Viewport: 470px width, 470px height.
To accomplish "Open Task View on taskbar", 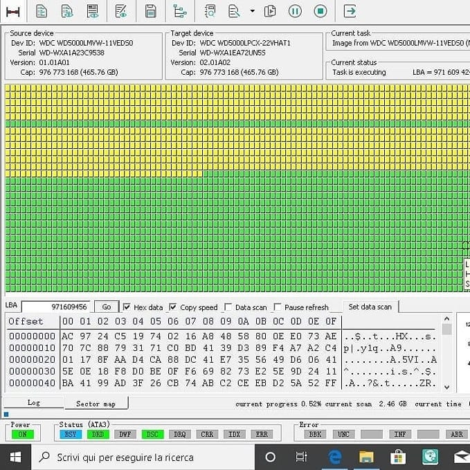I will (301, 457).
